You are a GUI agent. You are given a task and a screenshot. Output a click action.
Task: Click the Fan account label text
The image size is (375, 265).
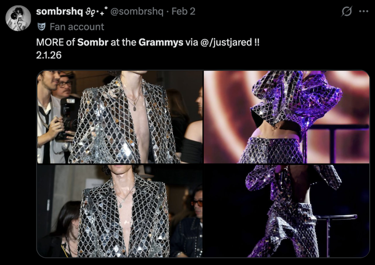click(77, 27)
